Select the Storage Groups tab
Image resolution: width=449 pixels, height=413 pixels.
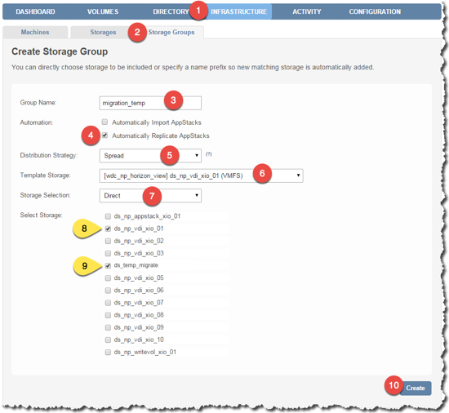pos(171,32)
